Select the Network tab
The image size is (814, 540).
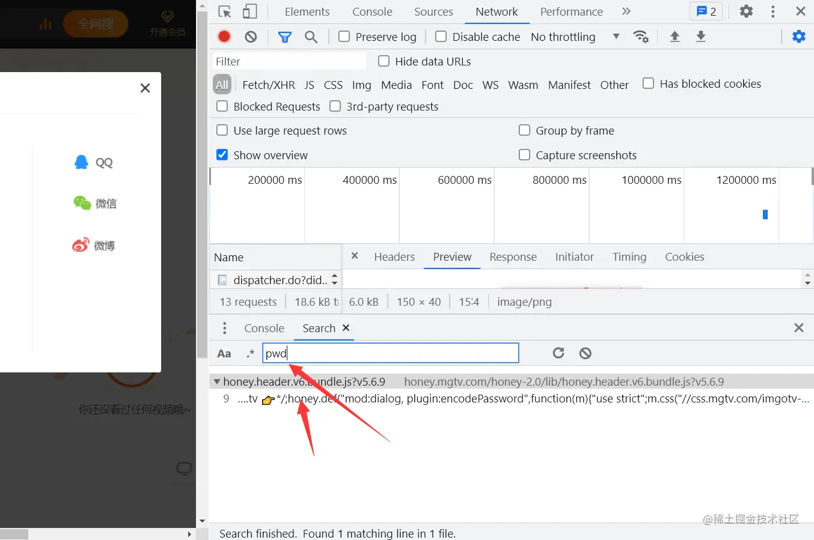[x=497, y=11]
